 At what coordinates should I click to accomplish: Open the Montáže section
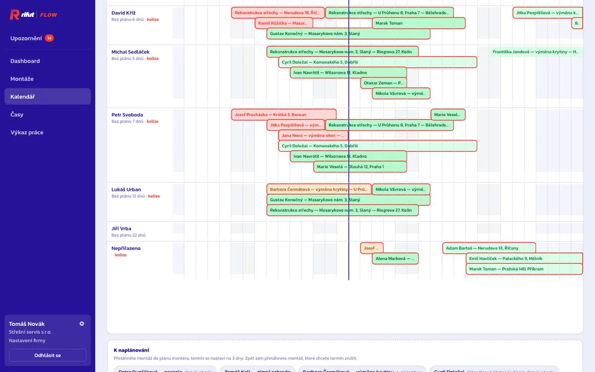point(48,79)
